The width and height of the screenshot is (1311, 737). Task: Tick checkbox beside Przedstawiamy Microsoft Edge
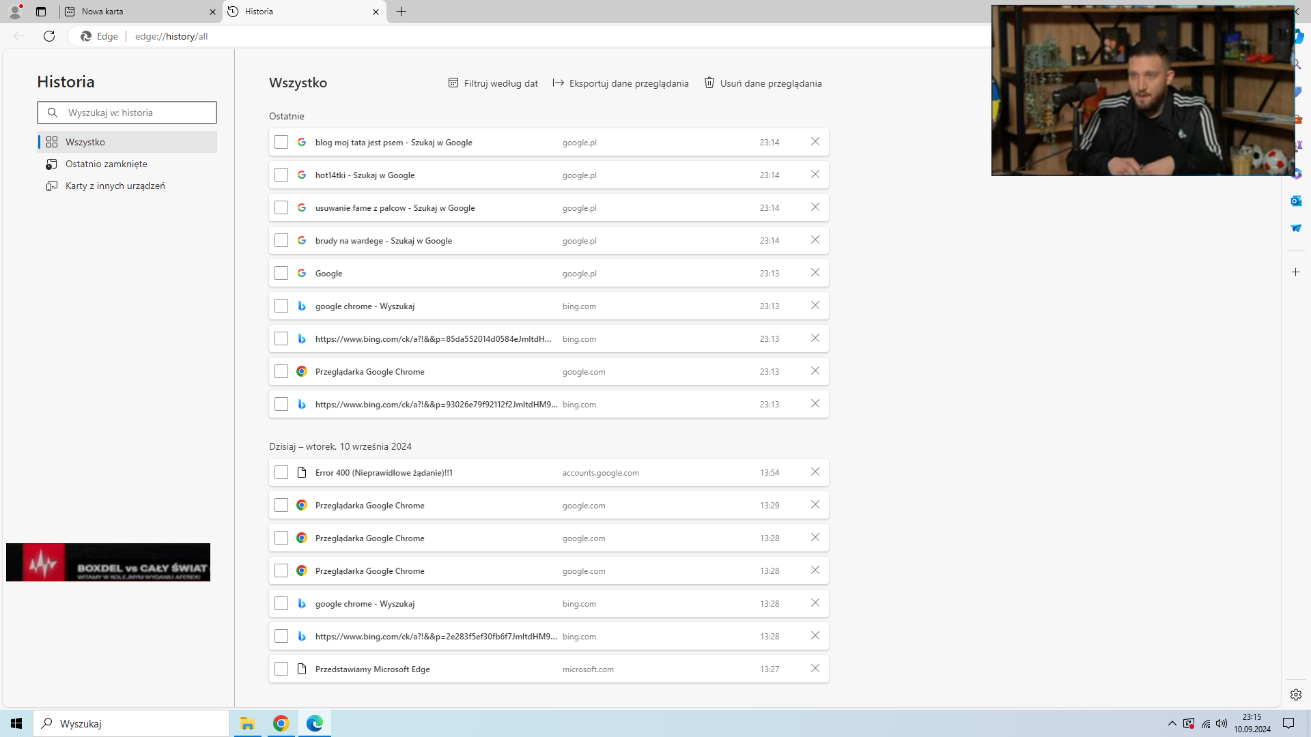[281, 669]
